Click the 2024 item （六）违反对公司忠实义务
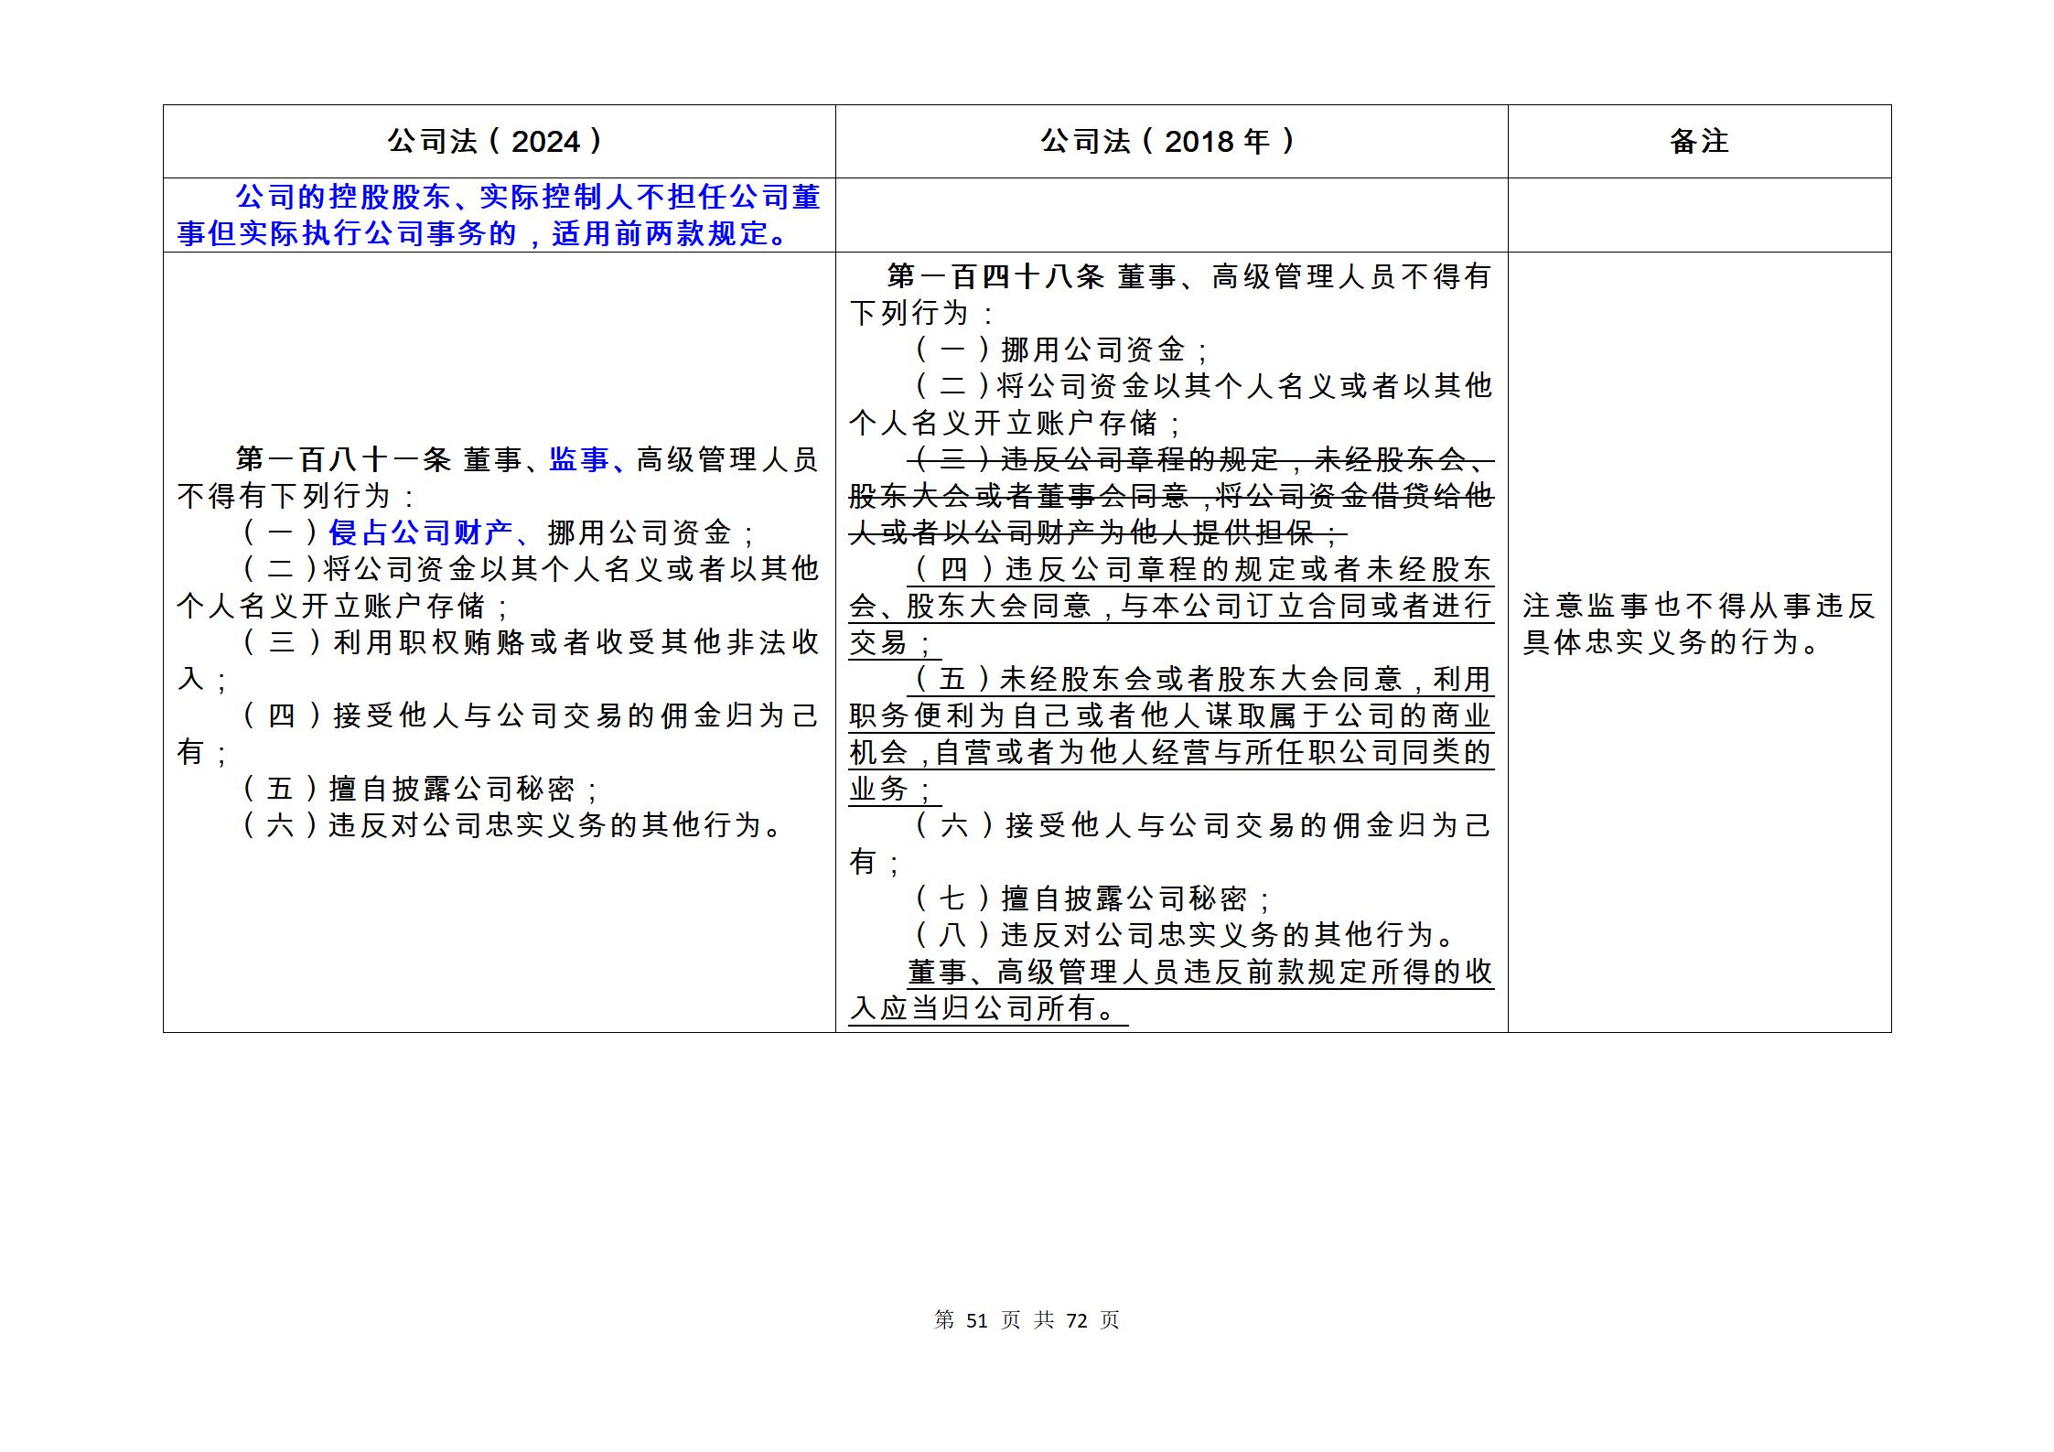 click(511, 825)
